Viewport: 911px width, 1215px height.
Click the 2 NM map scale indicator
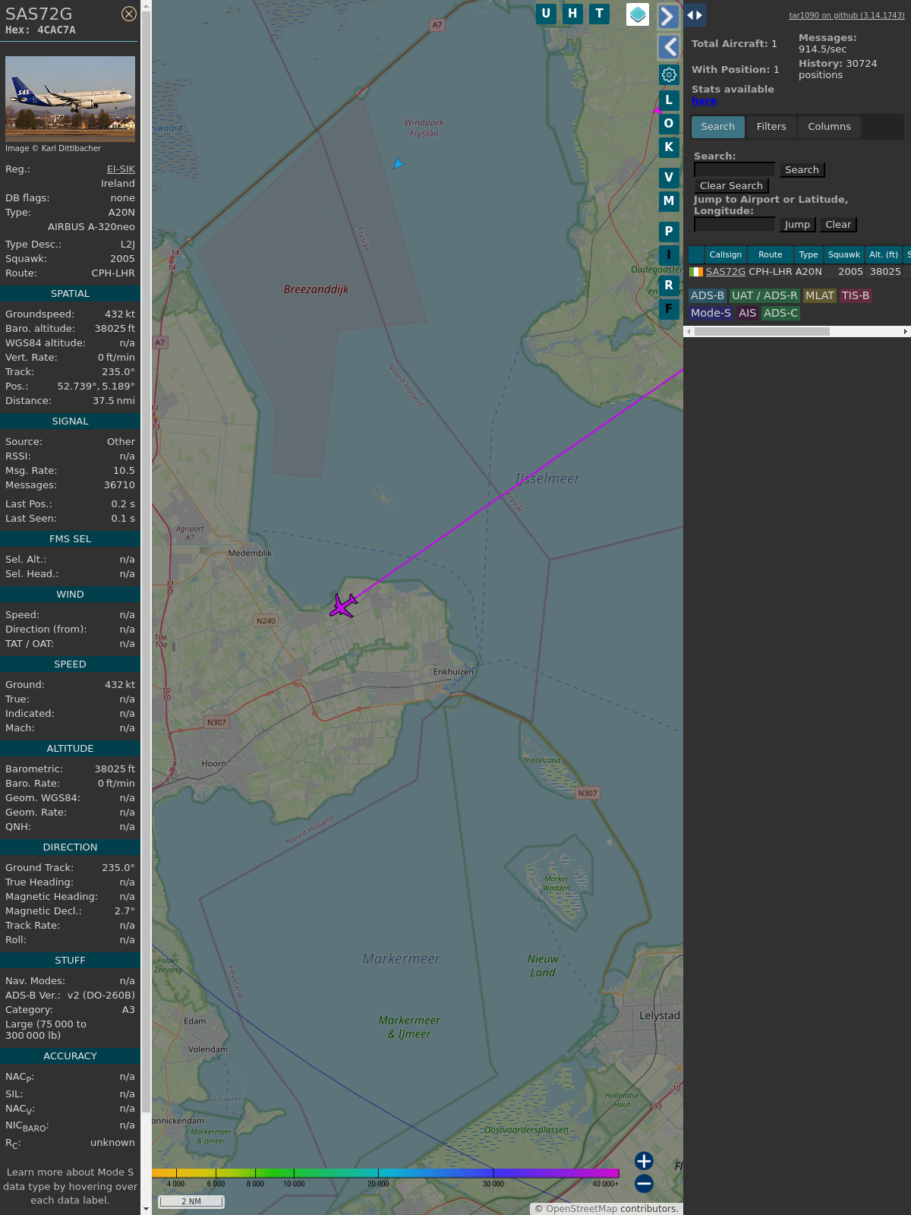click(x=191, y=1201)
